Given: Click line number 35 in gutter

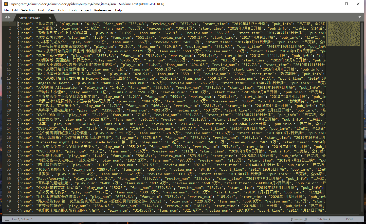Looking at the screenshot, I should 9,178.
